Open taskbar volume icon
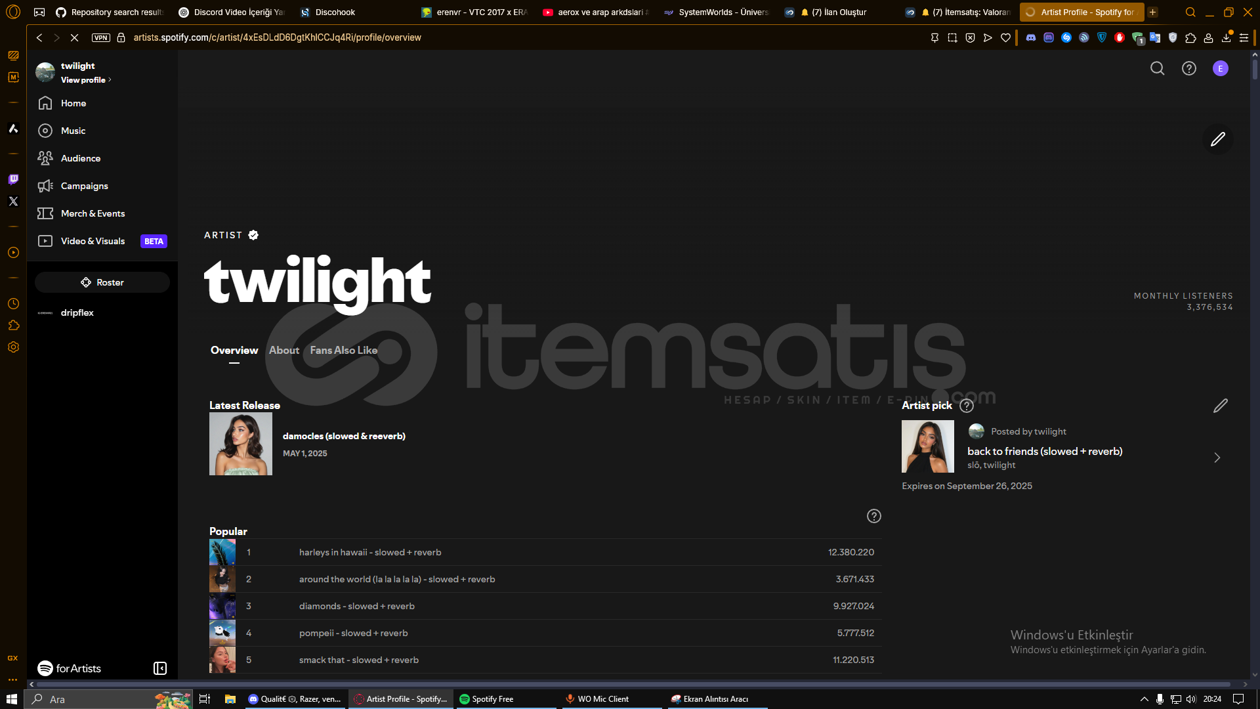Viewport: 1260px width, 709px height. [x=1191, y=699]
